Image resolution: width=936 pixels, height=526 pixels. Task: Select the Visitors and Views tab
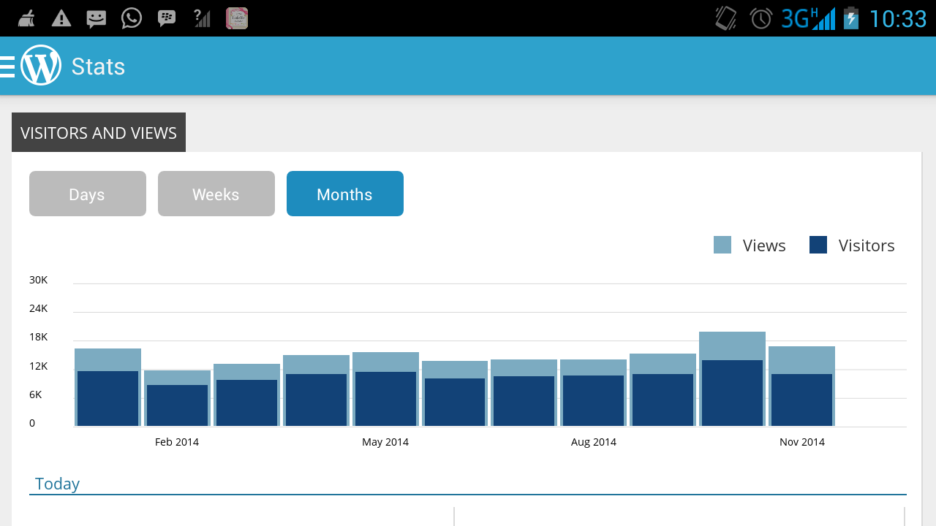click(99, 133)
